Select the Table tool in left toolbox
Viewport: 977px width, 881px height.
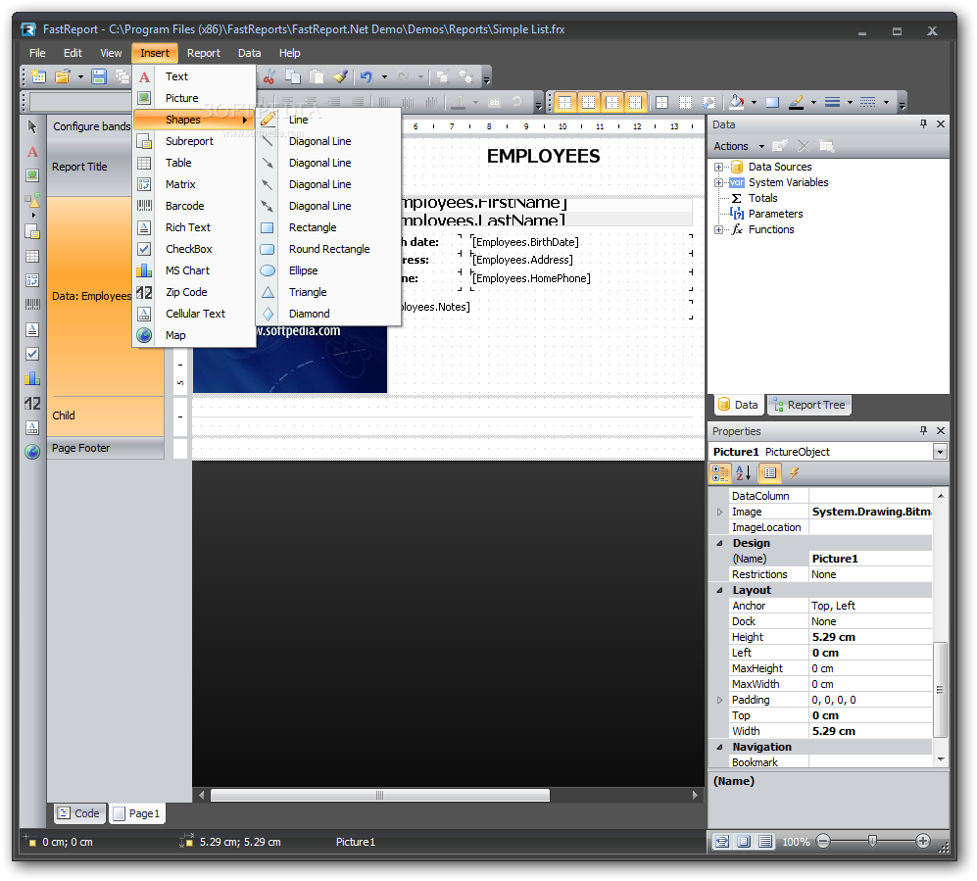coord(32,256)
